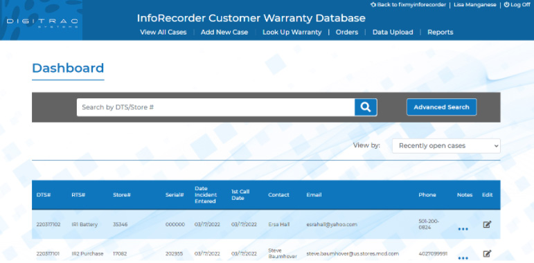Focus the Search by DTS/Store # field
The image size is (534, 263).
pos(215,107)
